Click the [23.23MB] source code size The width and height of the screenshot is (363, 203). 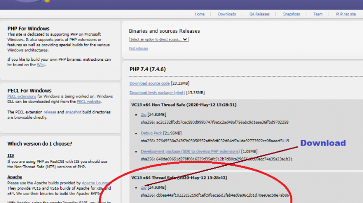180,83
